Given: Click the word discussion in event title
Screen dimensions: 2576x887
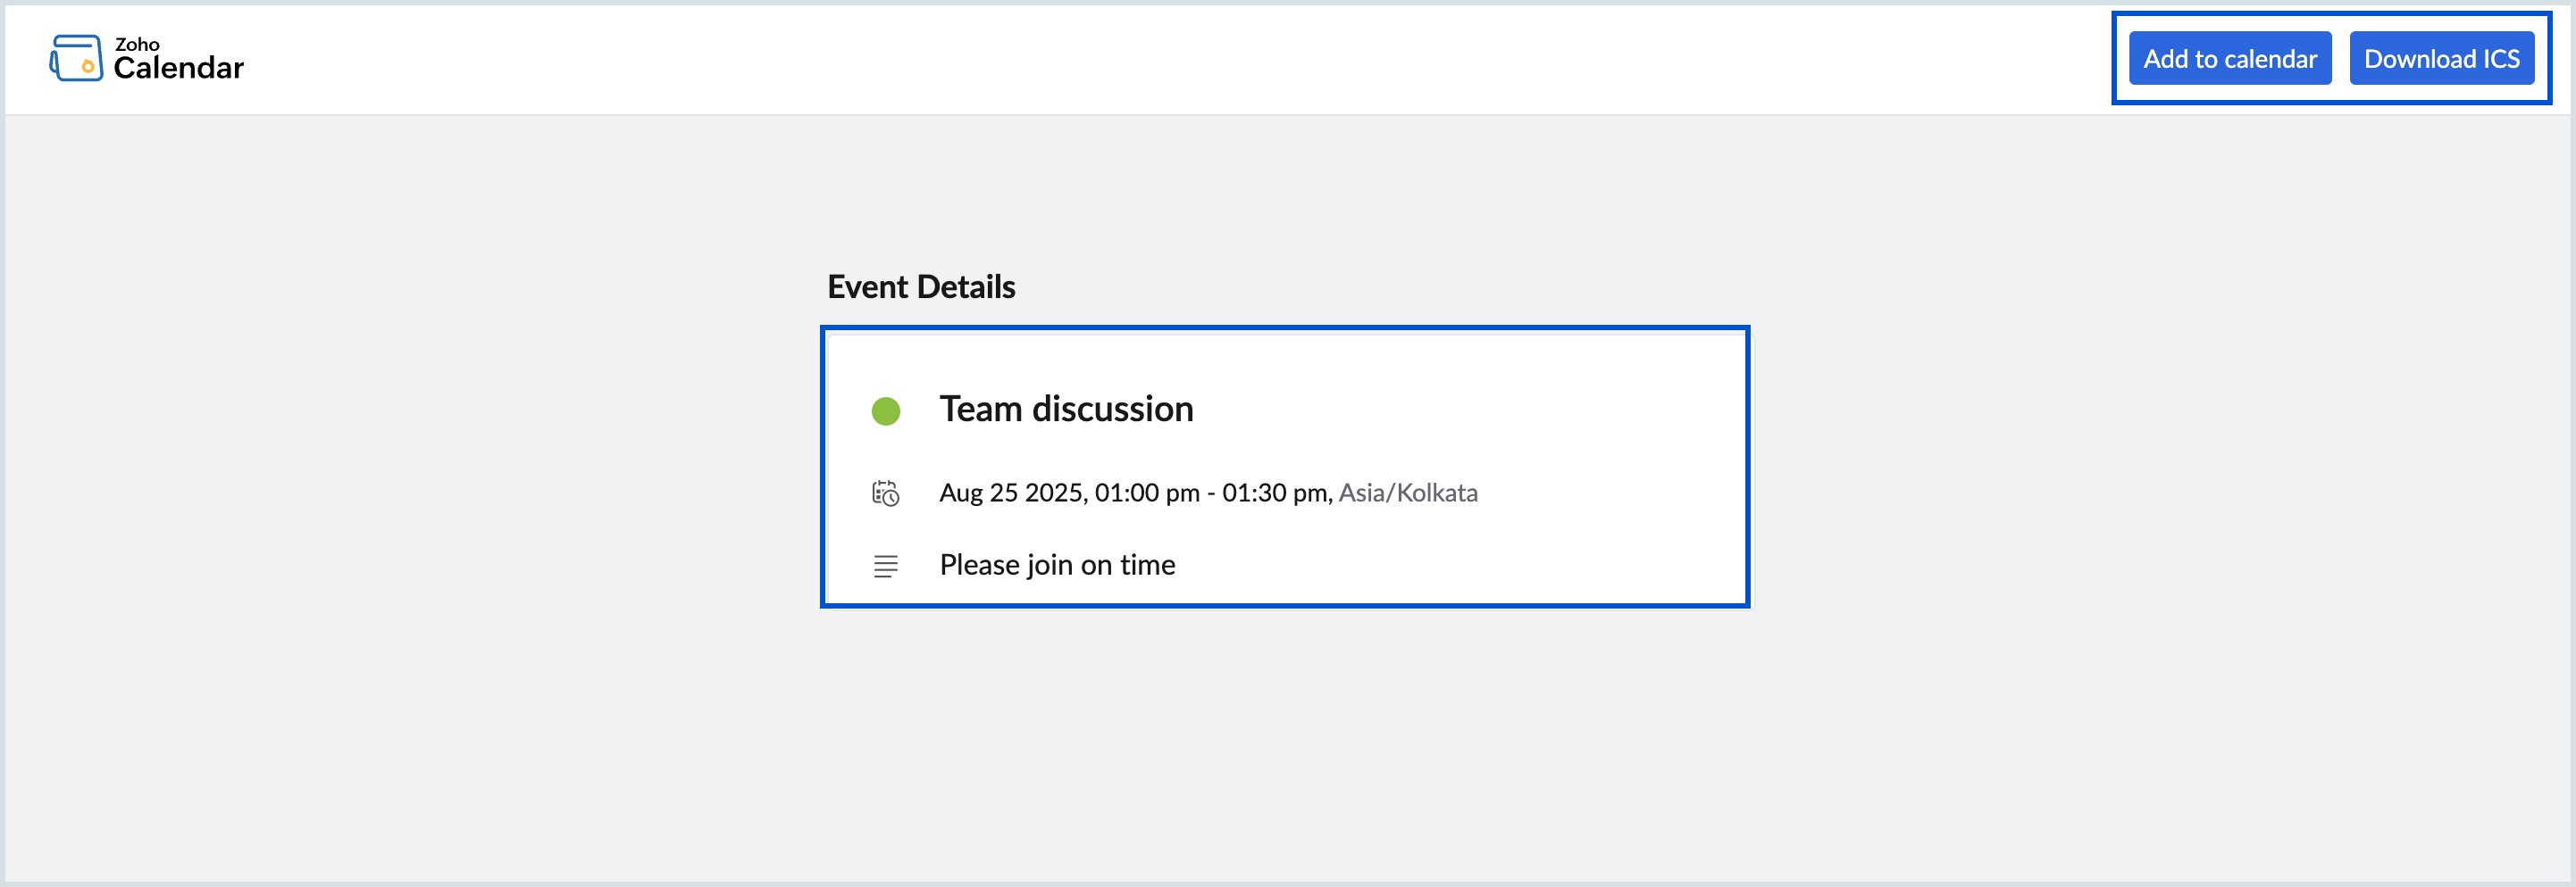Looking at the screenshot, I should click(1112, 410).
